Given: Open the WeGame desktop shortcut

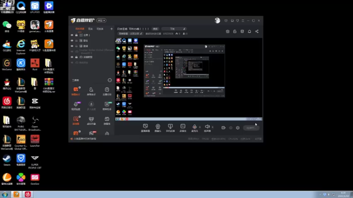Looking at the screenshot, I should point(7,65).
